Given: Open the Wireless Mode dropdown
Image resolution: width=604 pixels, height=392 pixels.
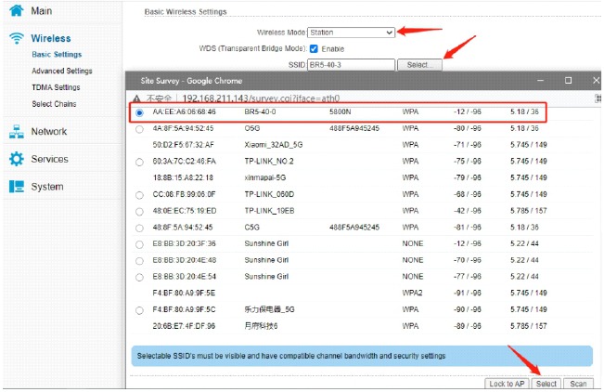Looking at the screenshot, I should pos(351,33).
